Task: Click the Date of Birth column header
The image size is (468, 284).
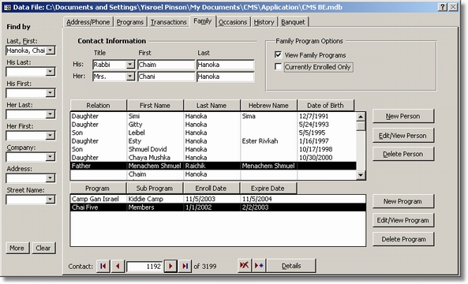Action: click(326, 105)
